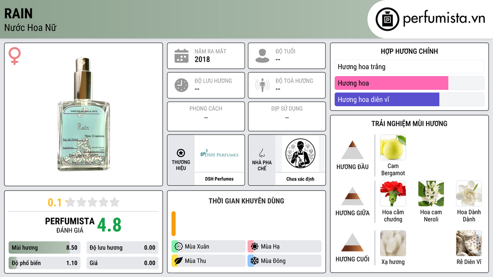Select the Mùa Thu leaf season chip
Image resolution: width=493 pixels, height=277 pixels.
click(208, 261)
